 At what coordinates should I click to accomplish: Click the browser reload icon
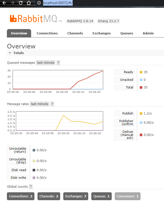click(x=21, y=3)
